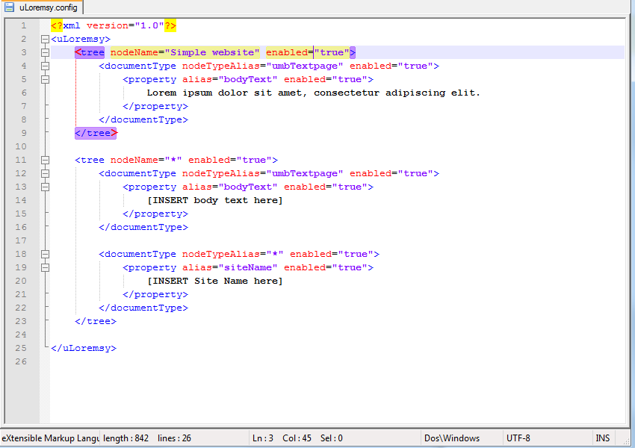The height and width of the screenshot is (448, 635).
Task: Click the closing property tag on line 7
Action: tap(155, 107)
